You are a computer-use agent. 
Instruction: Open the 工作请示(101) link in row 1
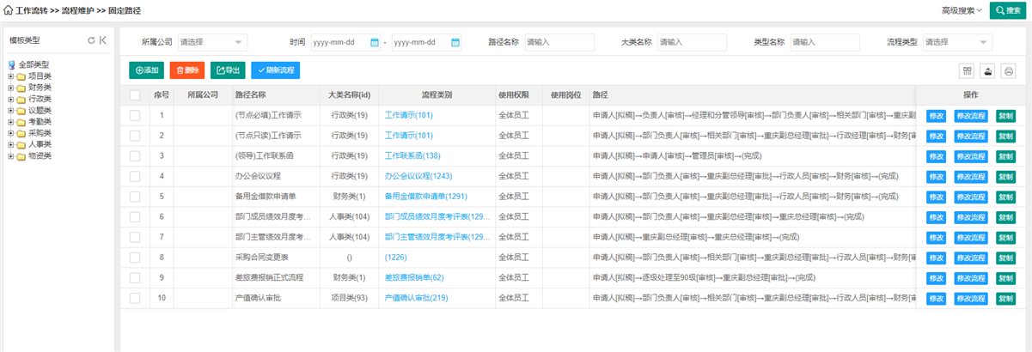pyautogui.click(x=408, y=115)
